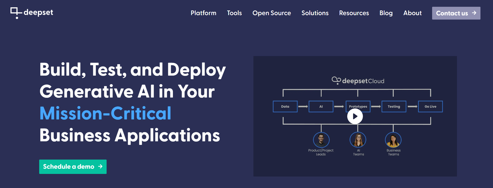
Task: Click the 'Product/Project Leads' label
Action: [321, 152]
